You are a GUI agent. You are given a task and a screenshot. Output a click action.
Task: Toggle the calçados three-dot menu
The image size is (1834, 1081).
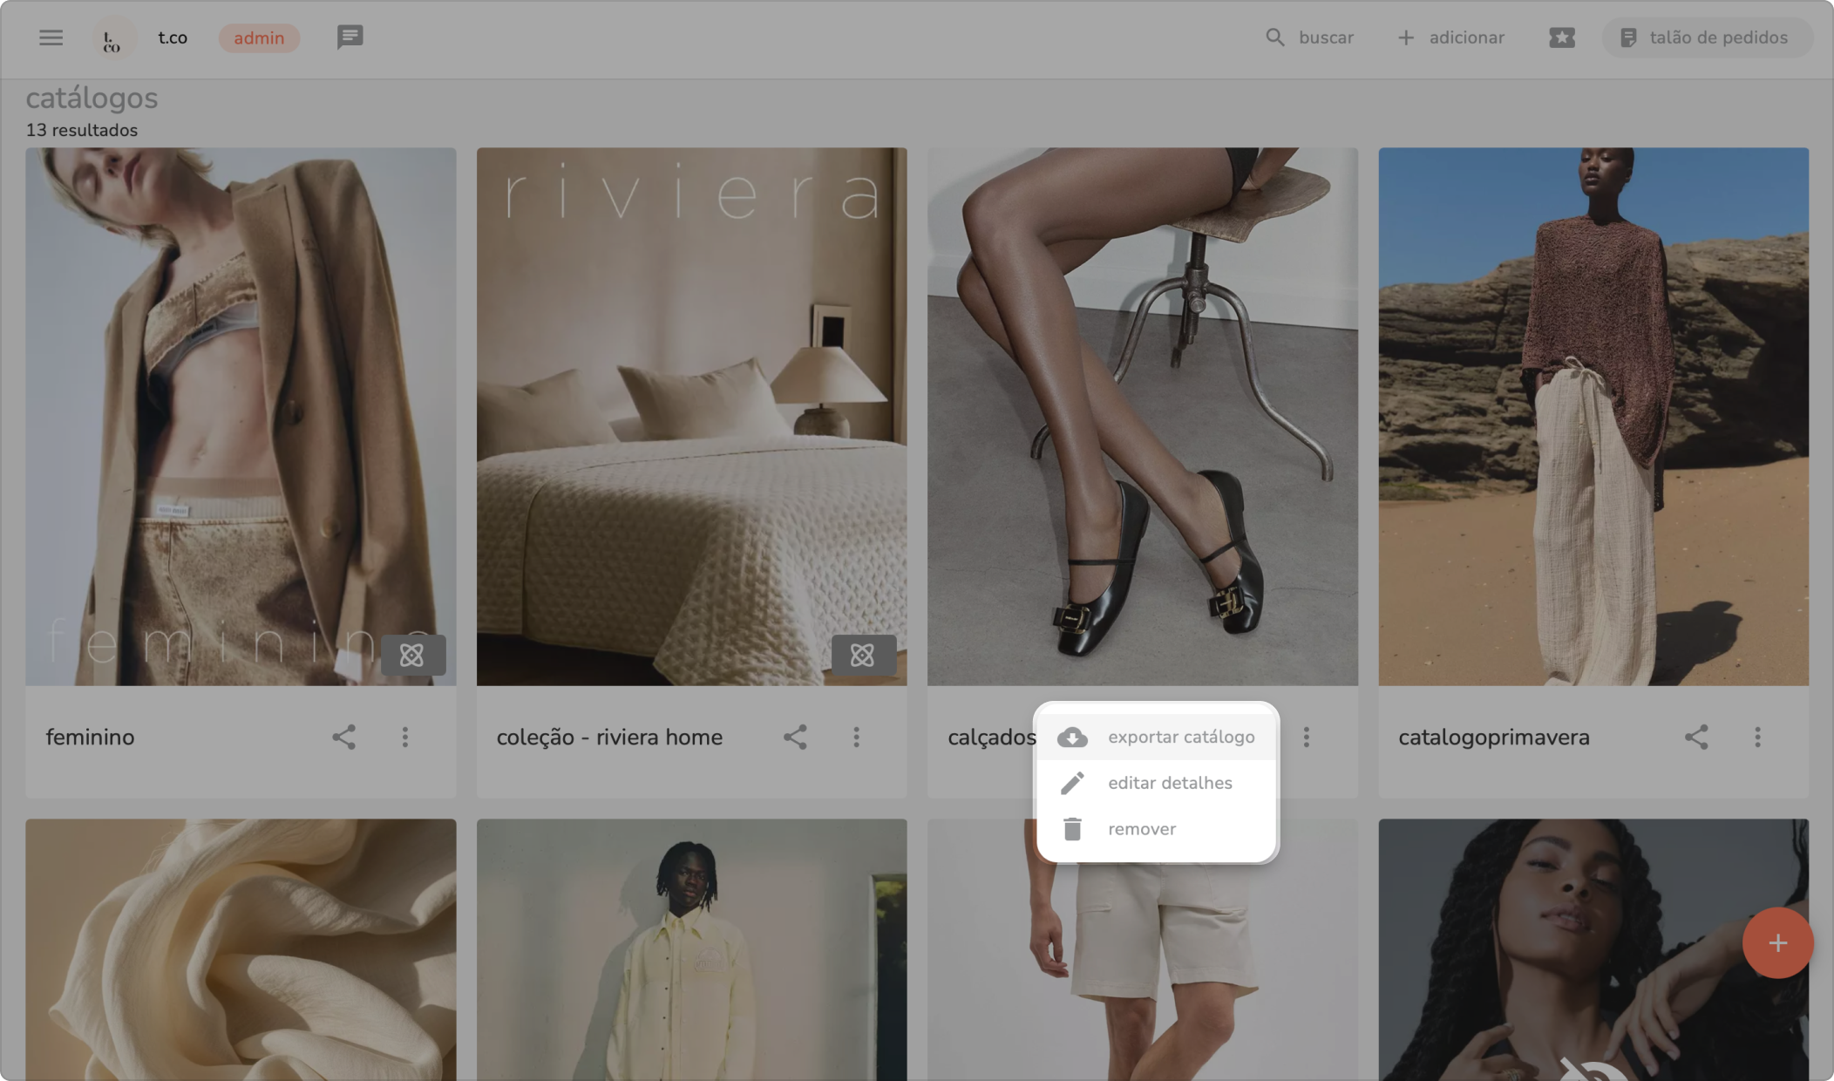[1306, 738]
